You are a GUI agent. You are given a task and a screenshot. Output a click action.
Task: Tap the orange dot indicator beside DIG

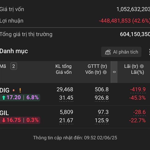tap(13, 90)
